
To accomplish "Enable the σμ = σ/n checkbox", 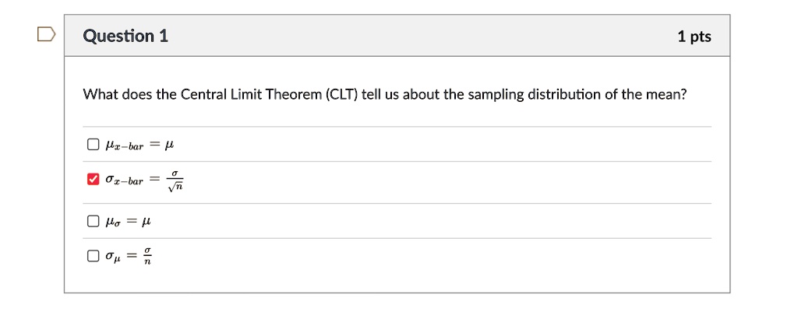I will (93, 256).
